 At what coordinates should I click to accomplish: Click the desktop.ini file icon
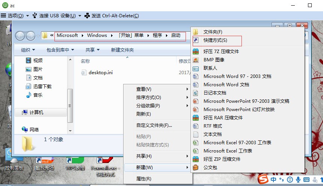click(84, 72)
